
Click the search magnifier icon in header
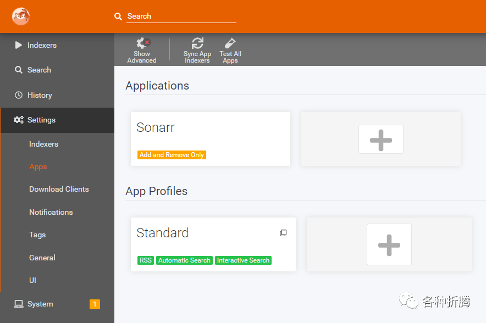[118, 16]
